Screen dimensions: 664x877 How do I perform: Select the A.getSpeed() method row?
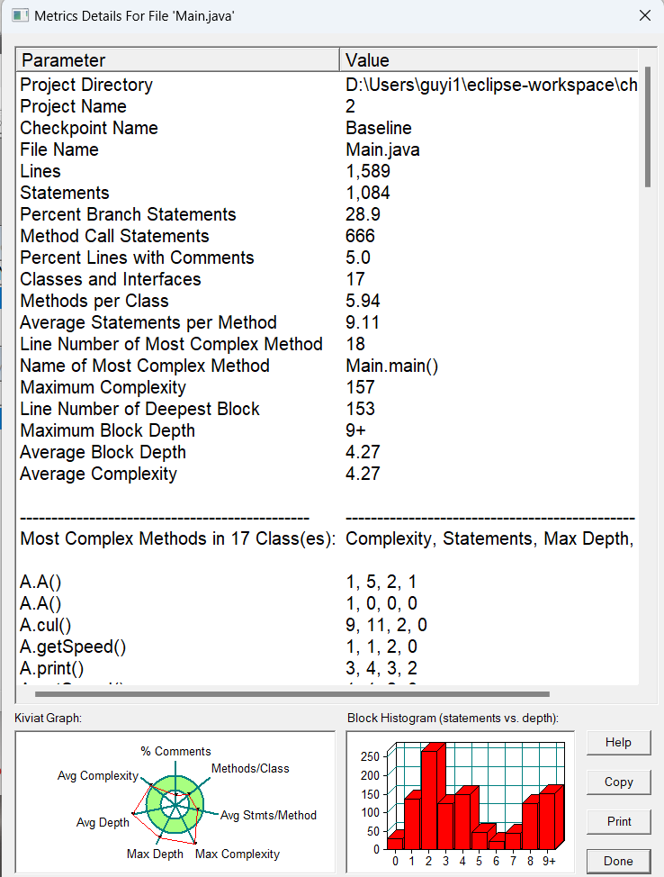click(x=327, y=647)
